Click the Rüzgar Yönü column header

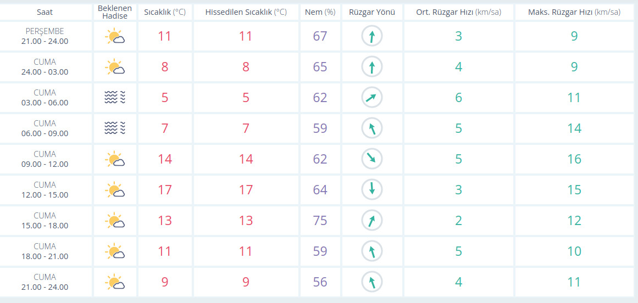pos(372,12)
